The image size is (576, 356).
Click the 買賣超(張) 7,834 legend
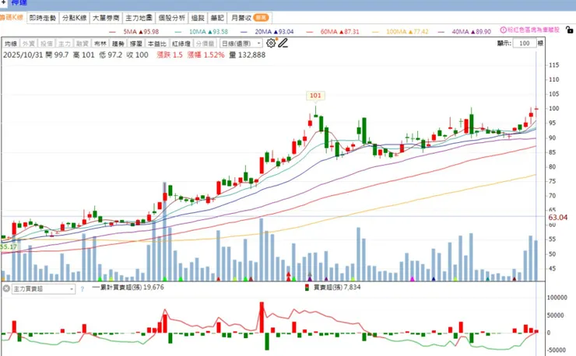point(333,288)
